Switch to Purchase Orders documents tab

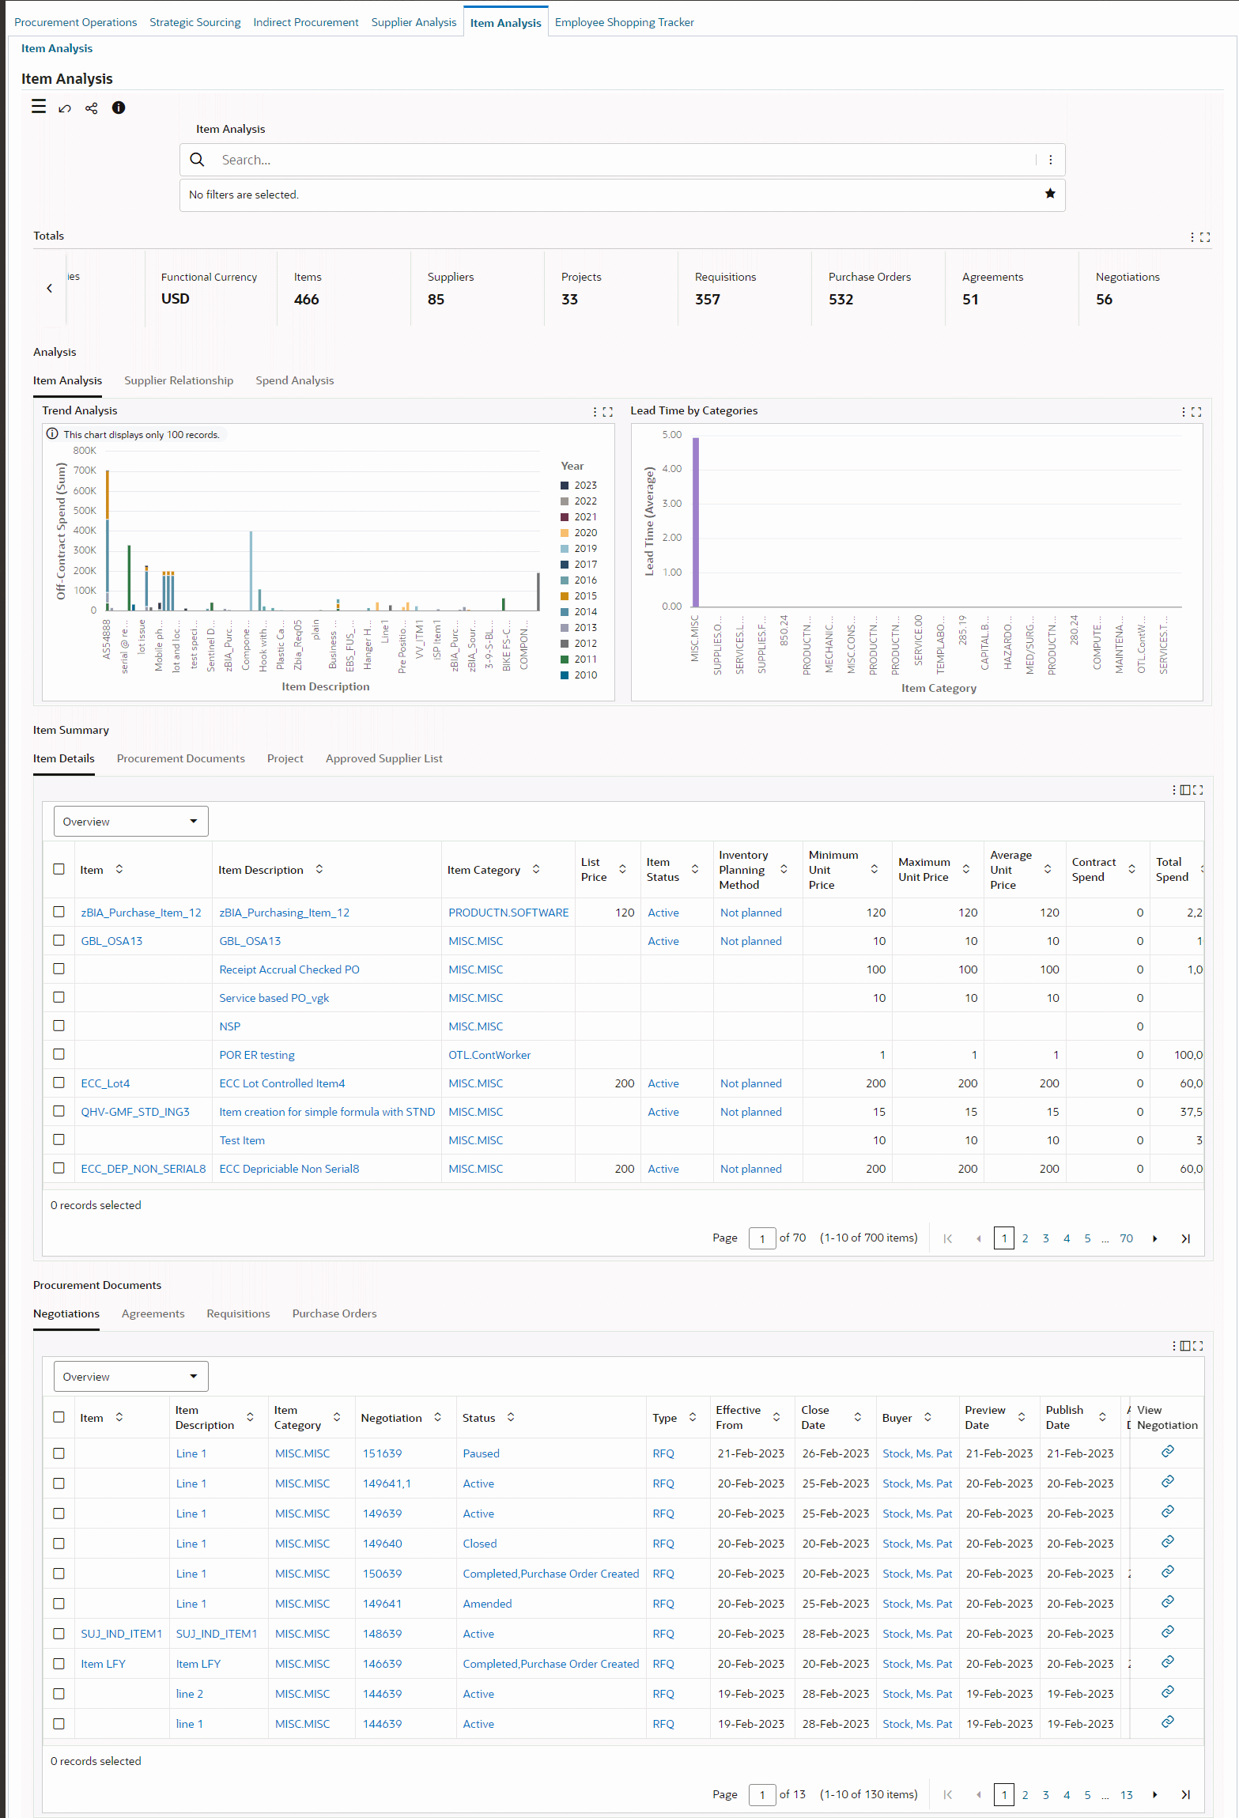tap(334, 1313)
